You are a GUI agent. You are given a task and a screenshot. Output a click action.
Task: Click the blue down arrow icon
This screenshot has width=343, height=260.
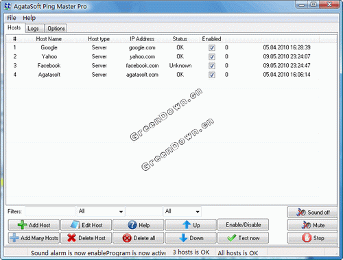click(x=183, y=238)
